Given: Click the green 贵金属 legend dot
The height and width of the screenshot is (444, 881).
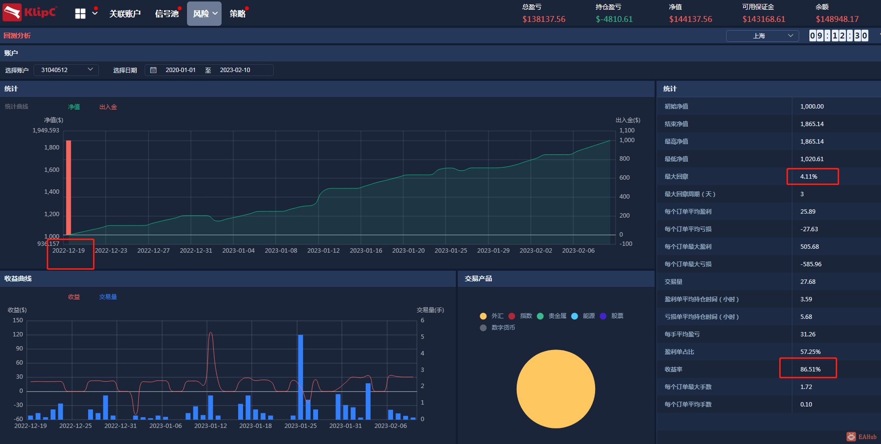Looking at the screenshot, I should 540,316.
